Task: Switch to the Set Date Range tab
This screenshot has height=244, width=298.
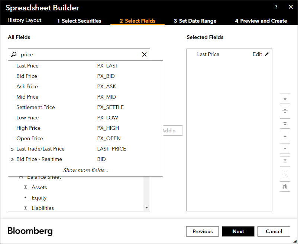Action: (x=195, y=21)
